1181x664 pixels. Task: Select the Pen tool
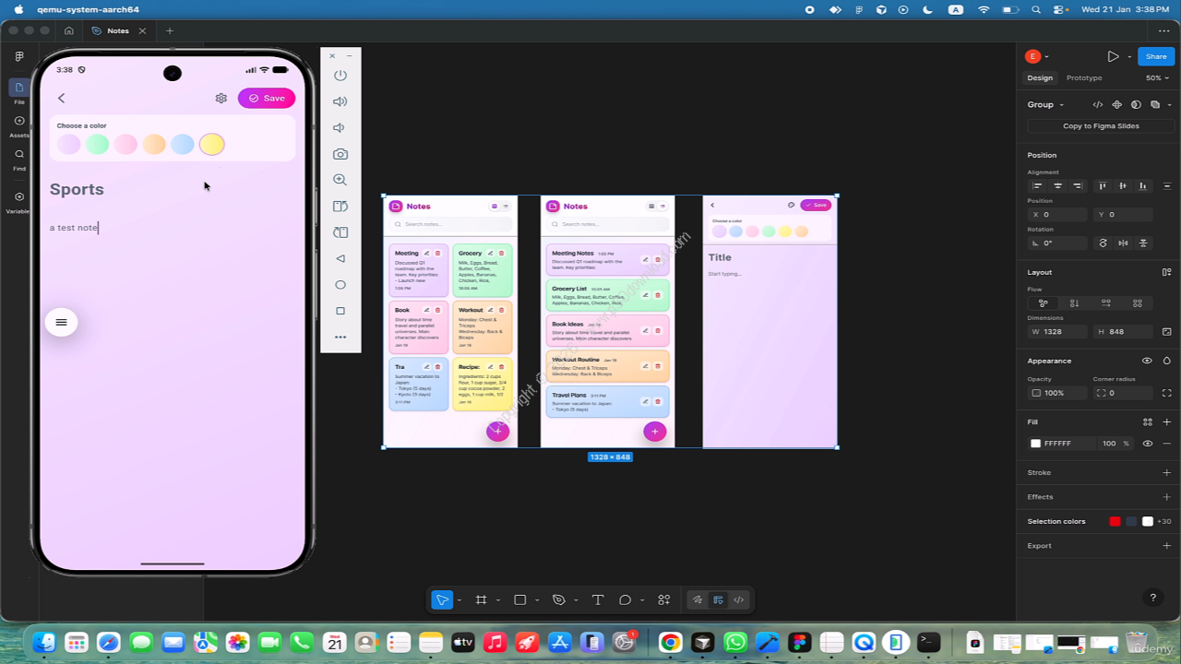pyautogui.click(x=558, y=599)
